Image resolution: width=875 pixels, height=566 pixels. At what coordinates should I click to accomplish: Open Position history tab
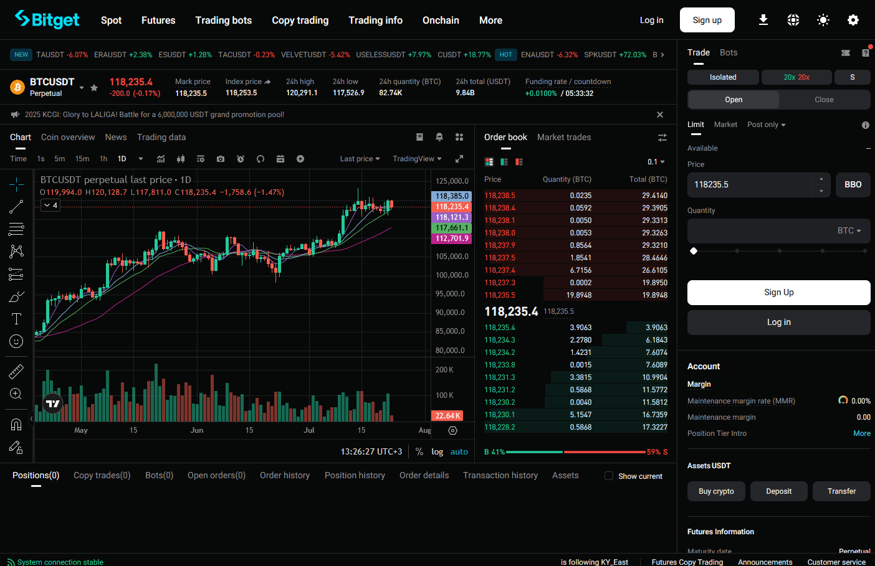[355, 475]
